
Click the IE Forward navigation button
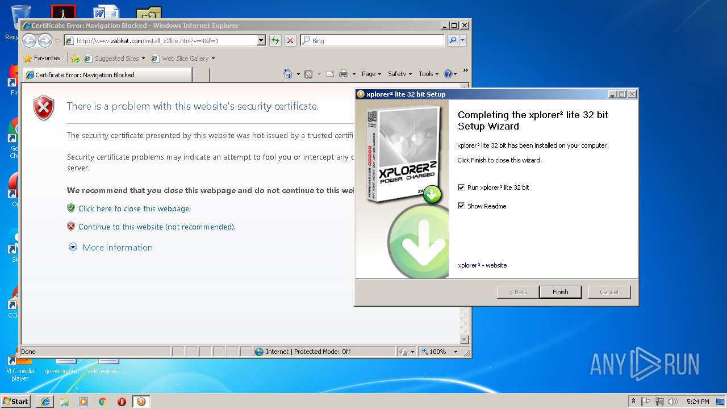(x=45, y=40)
